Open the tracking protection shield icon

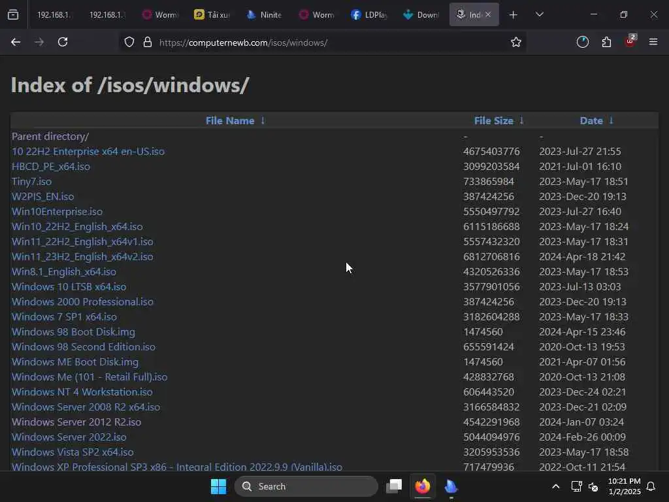click(129, 42)
